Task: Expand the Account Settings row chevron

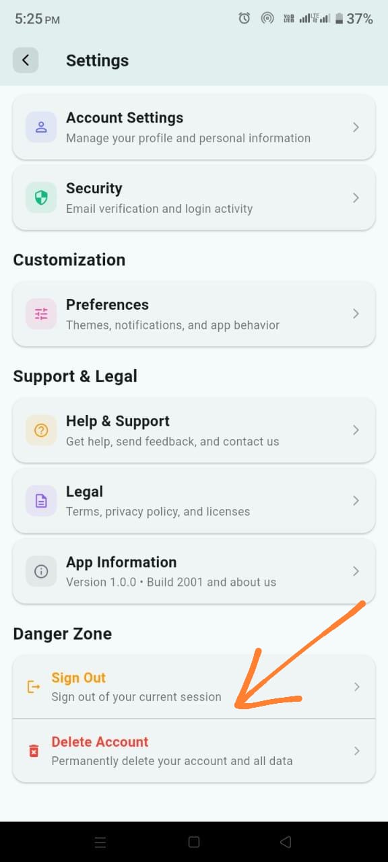Action: tap(356, 127)
